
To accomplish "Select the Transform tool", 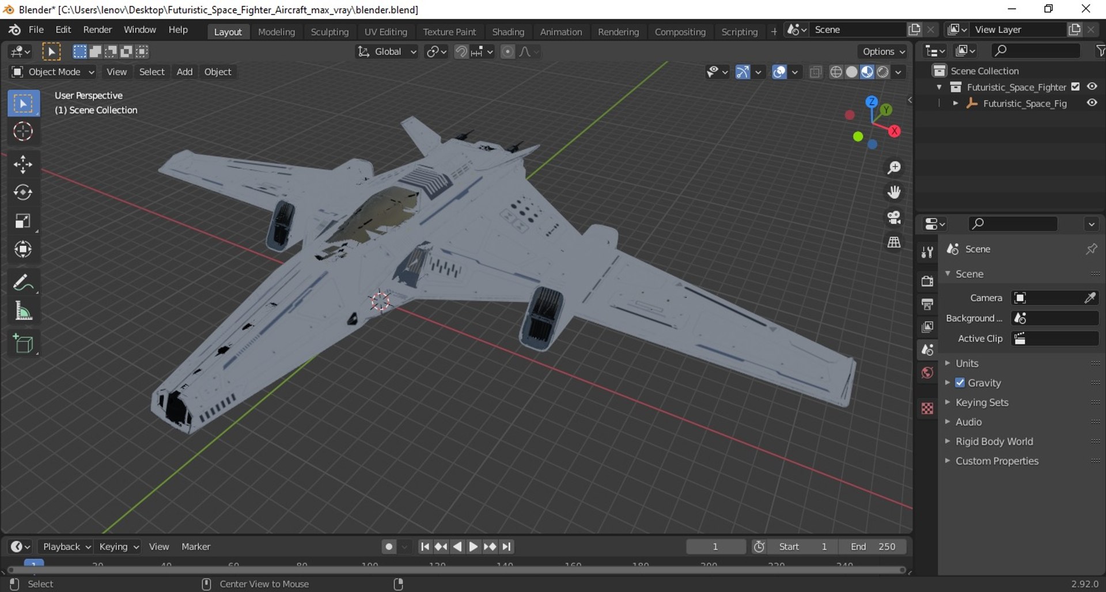I will coord(24,249).
